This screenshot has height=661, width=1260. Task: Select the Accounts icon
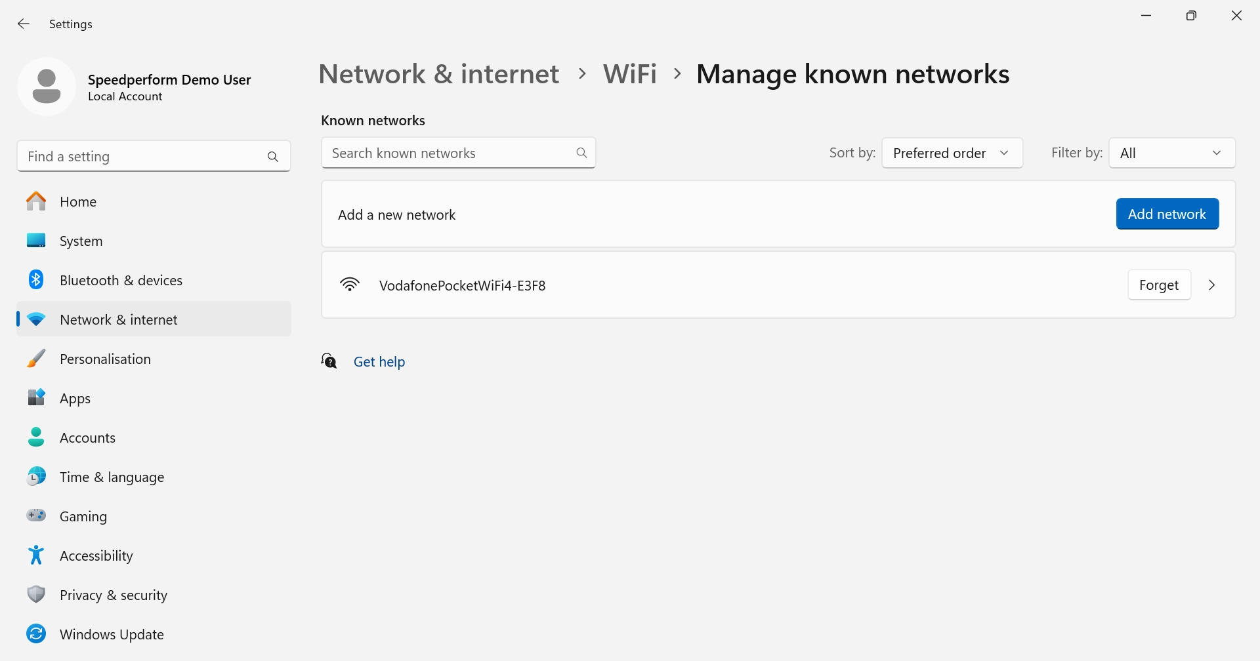point(36,437)
